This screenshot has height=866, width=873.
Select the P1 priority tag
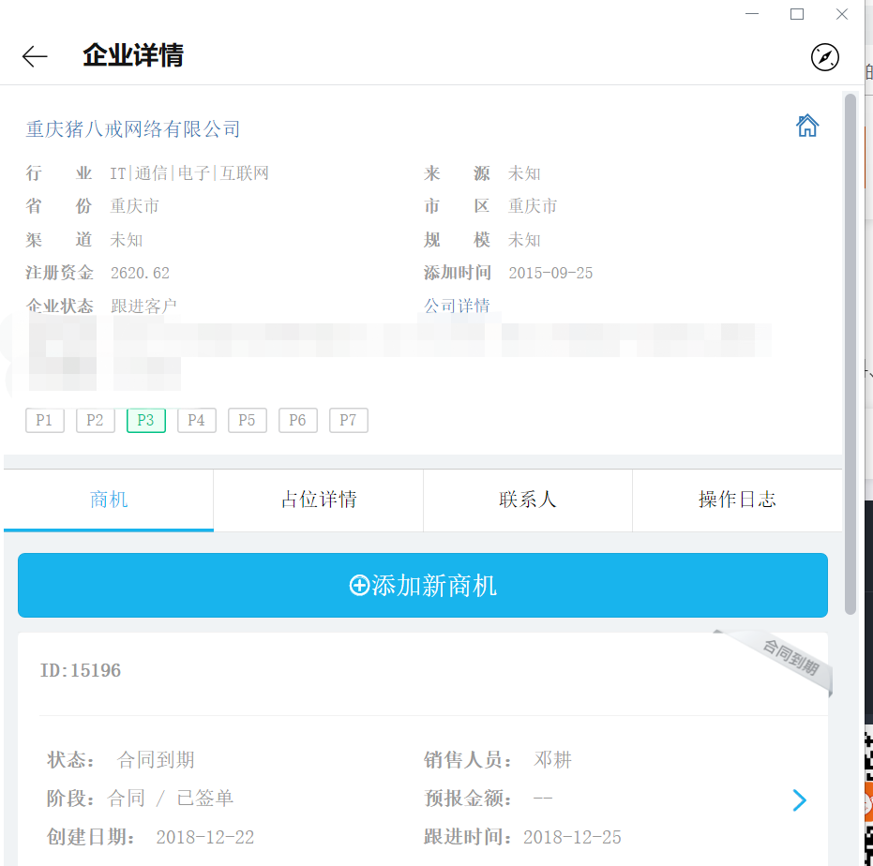[x=45, y=420]
